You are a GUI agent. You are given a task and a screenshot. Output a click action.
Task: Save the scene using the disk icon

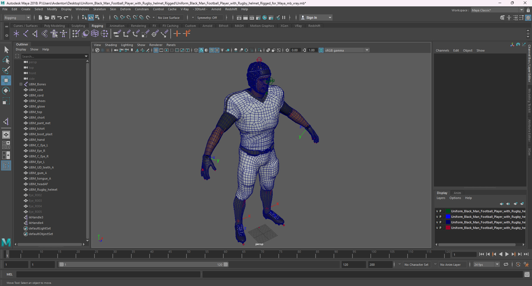(53, 17)
